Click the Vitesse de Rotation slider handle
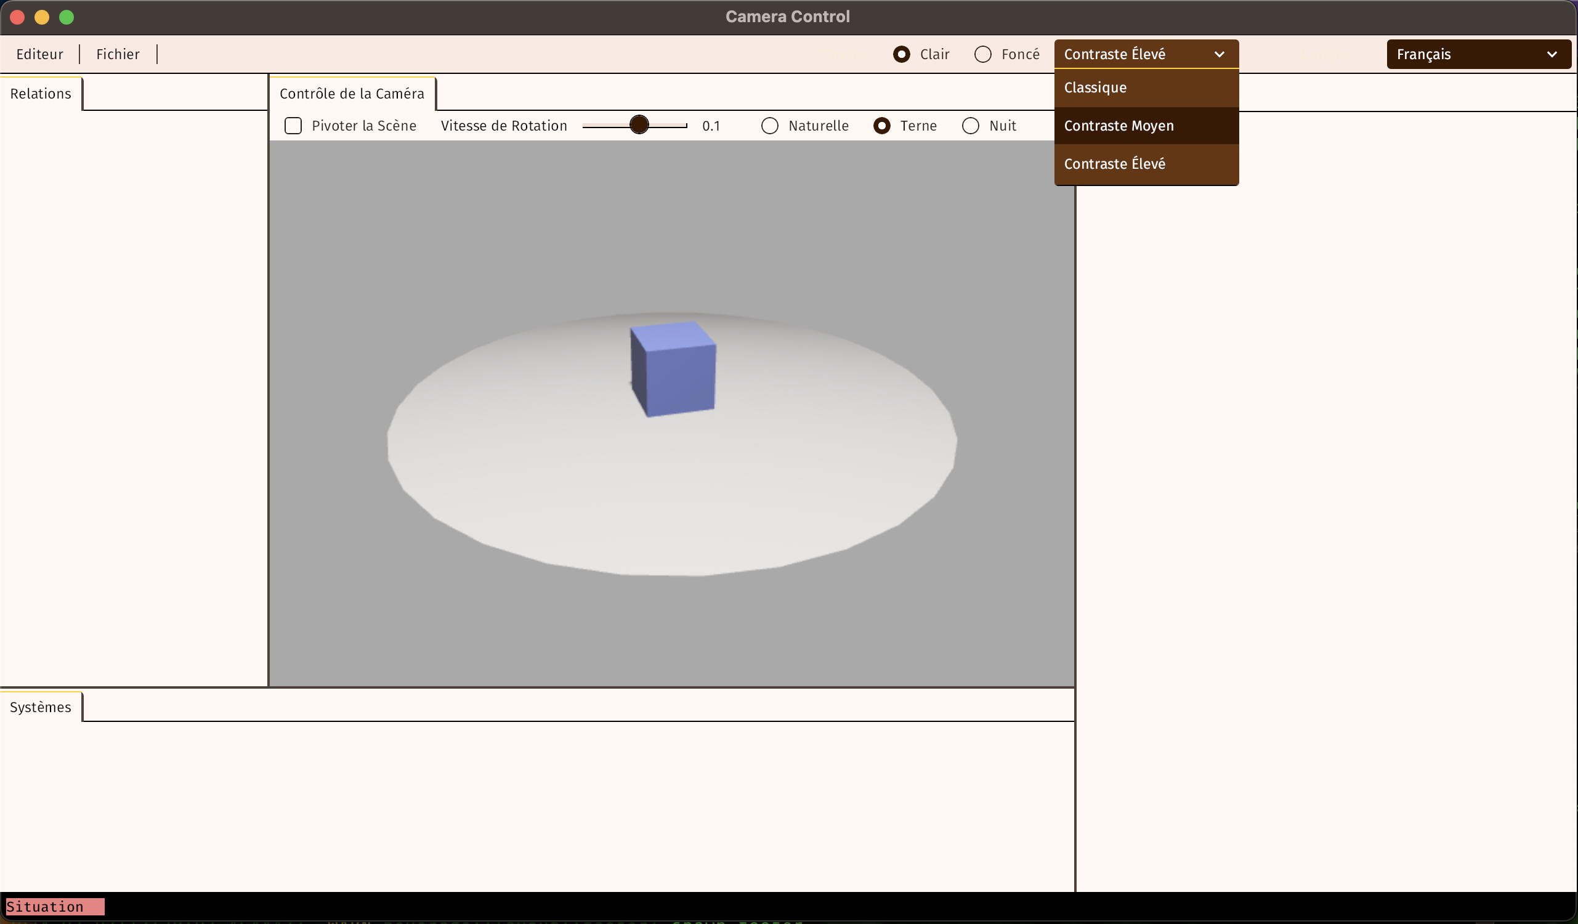This screenshot has width=1578, height=924. pyautogui.click(x=639, y=124)
